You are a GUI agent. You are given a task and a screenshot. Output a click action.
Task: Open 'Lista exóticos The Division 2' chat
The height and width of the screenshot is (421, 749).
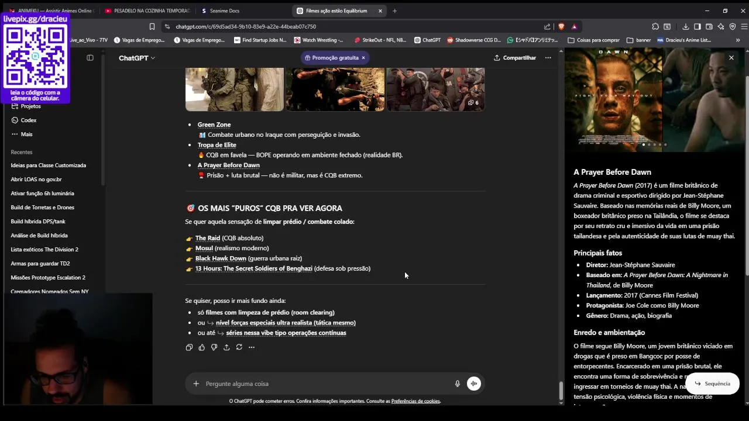(x=44, y=250)
